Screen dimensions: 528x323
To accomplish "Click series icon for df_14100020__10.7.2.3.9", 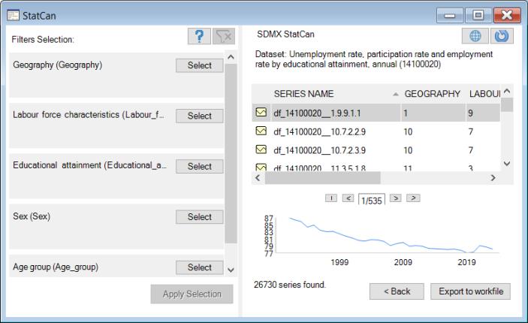I will tap(261, 150).
